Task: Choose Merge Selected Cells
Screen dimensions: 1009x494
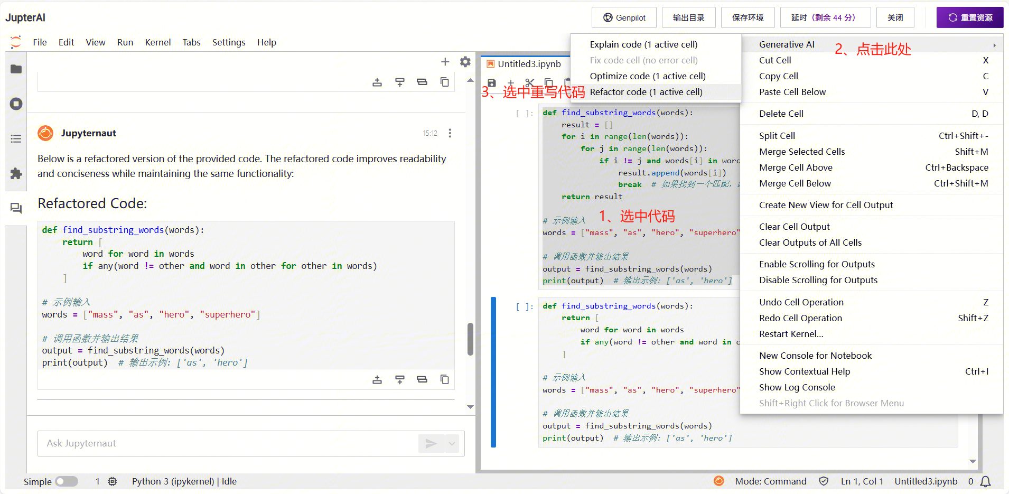Action: click(x=872, y=152)
